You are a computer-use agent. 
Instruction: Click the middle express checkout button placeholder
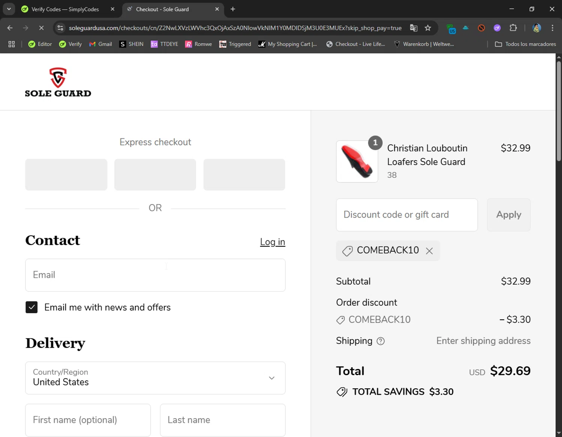click(155, 174)
